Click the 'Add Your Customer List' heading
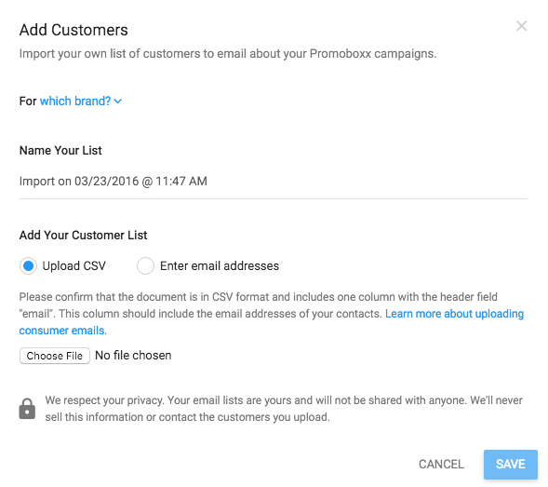548x487 pixels. [83, 235]
